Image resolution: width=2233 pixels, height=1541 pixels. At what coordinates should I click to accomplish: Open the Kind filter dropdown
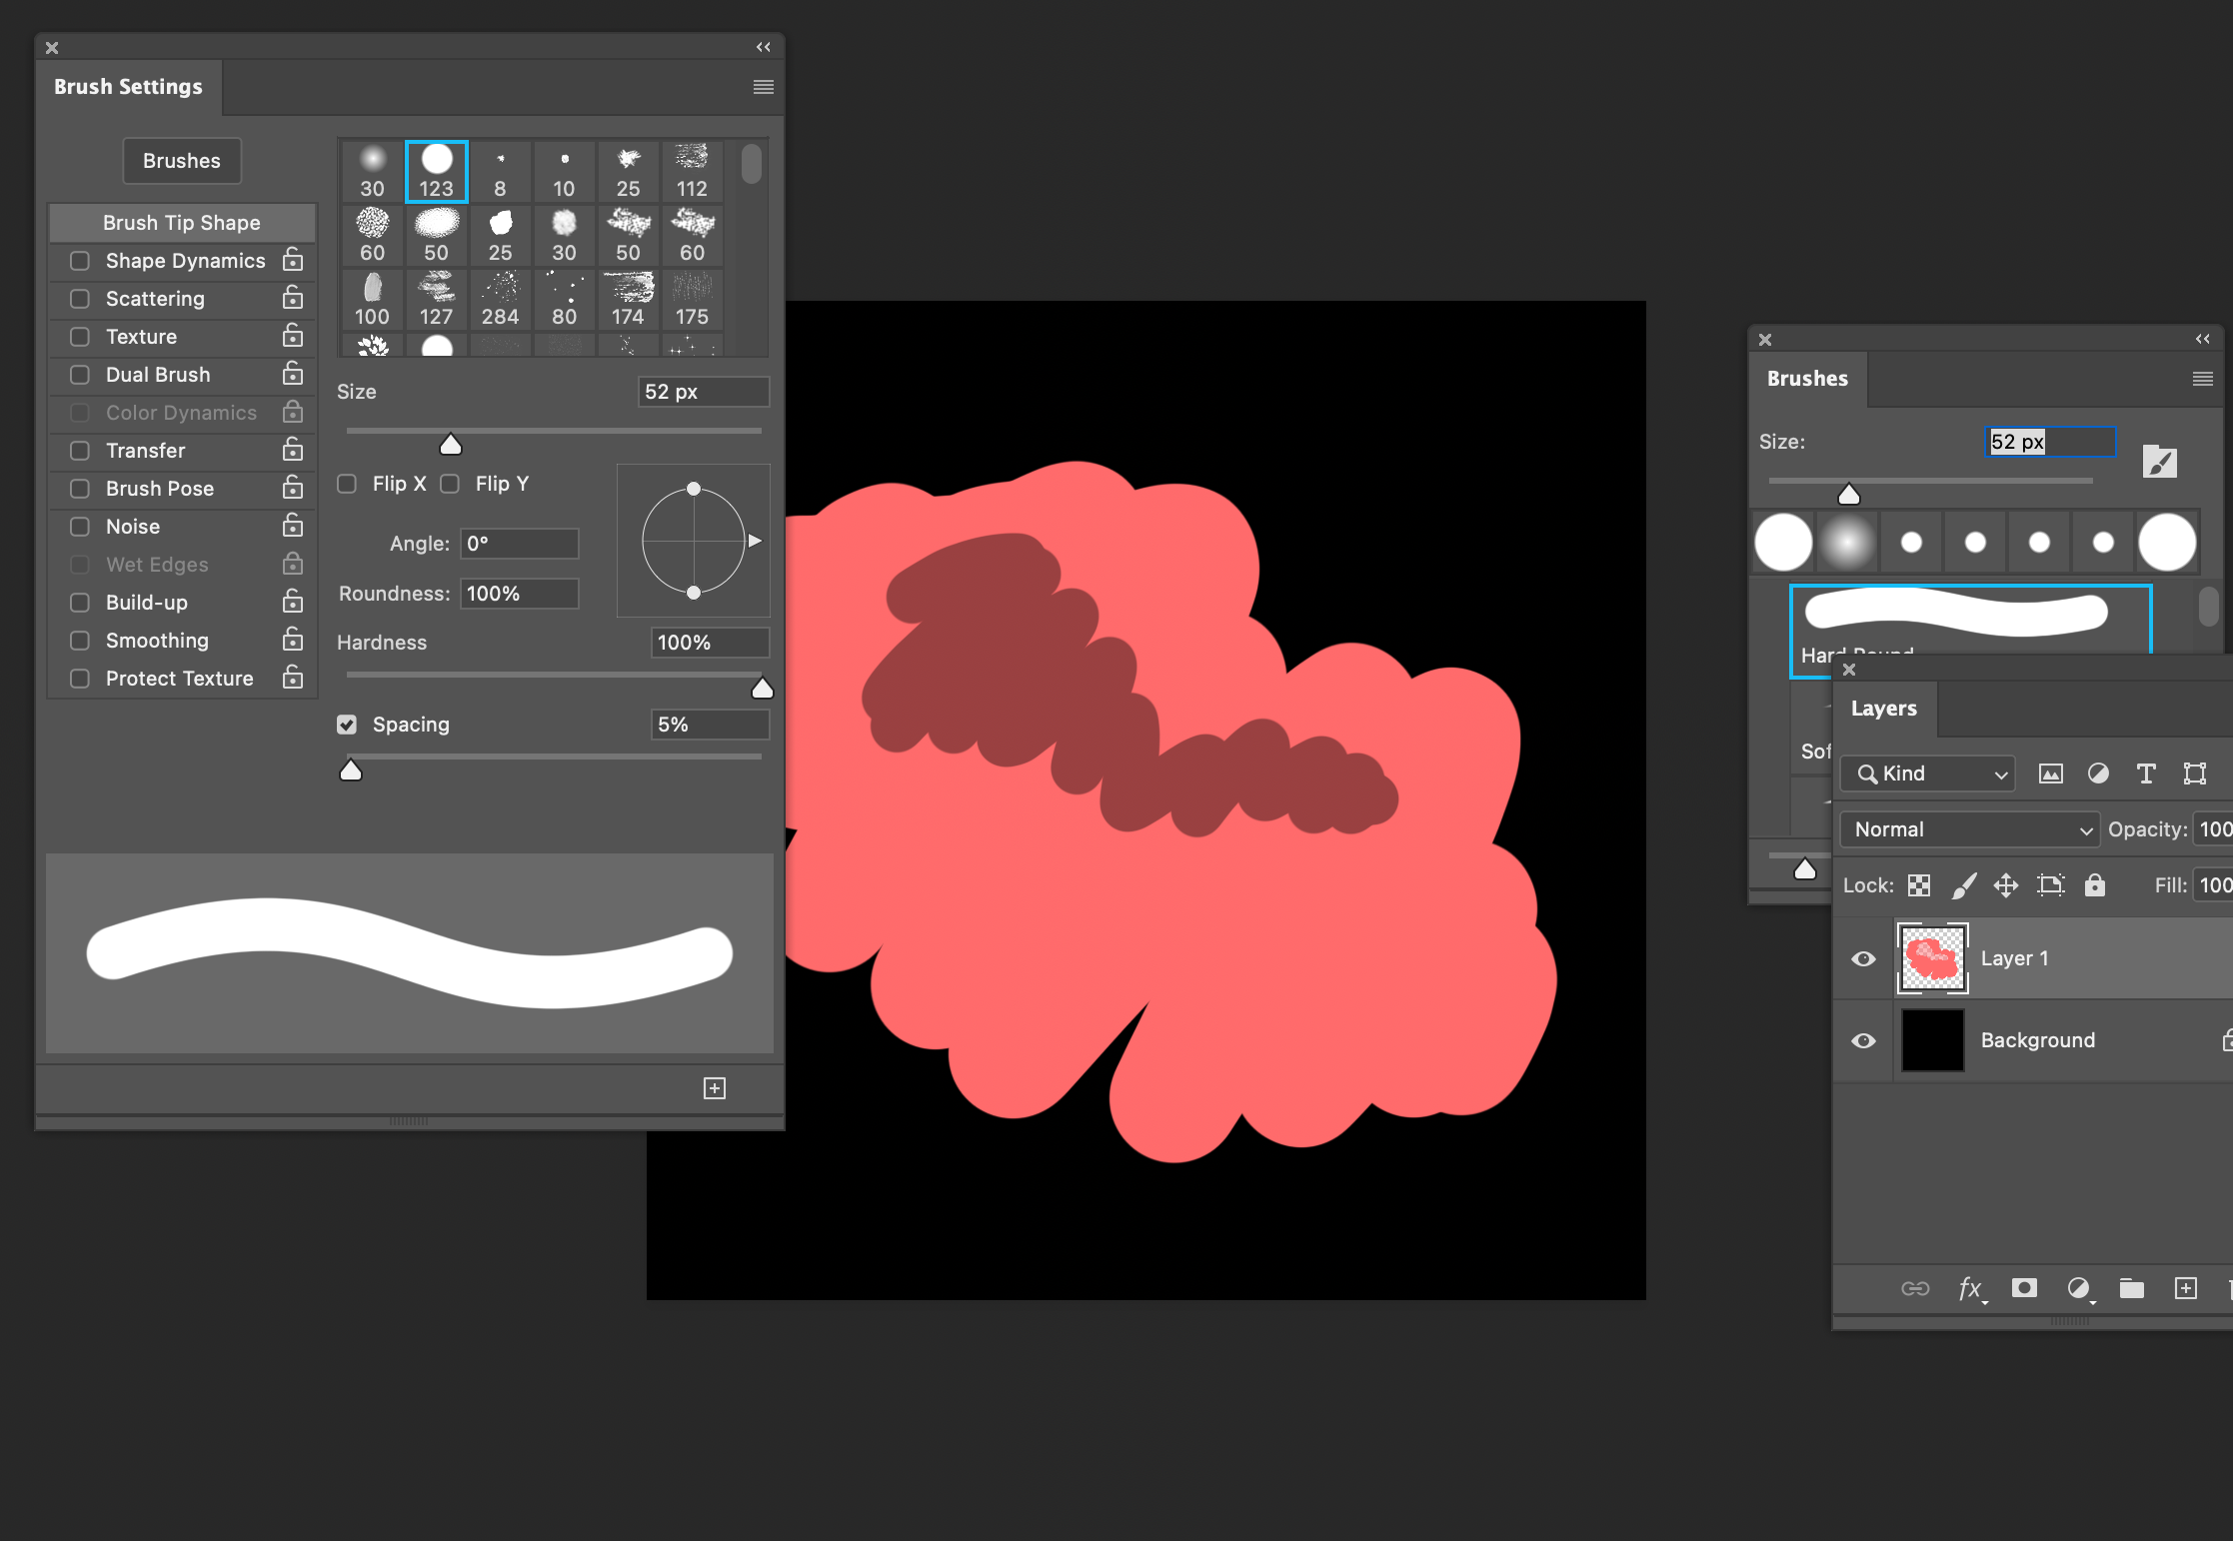click(1927, 773)
